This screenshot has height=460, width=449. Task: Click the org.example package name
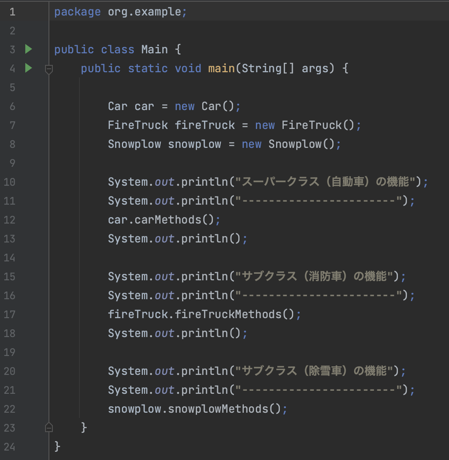click(x=145, y=12)
